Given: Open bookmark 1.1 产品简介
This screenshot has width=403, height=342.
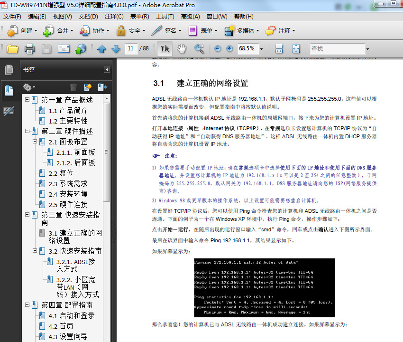Looking at the screenshot, I should [x=68, y=111].
